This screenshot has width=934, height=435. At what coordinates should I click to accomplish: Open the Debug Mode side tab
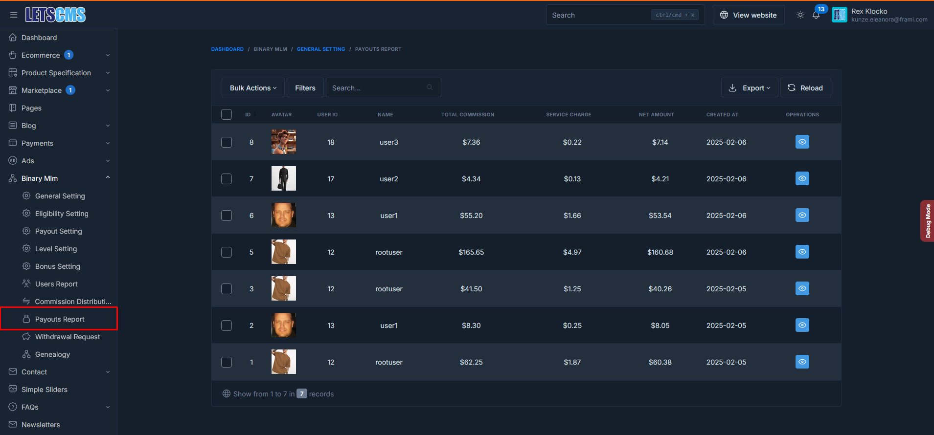[x=927, y=221]
